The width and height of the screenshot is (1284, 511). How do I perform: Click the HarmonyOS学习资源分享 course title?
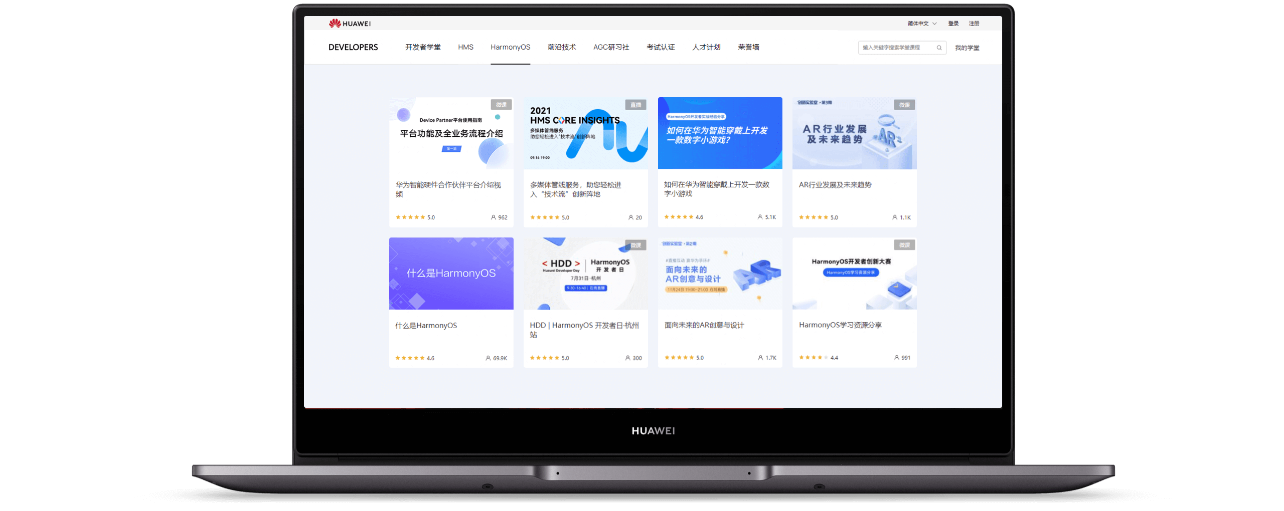click(840, 325)
